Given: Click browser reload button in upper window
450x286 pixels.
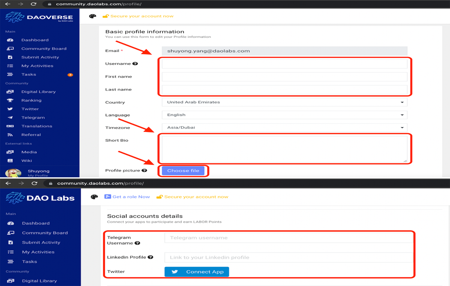Looking at the screenshot, I should (34, 4).
